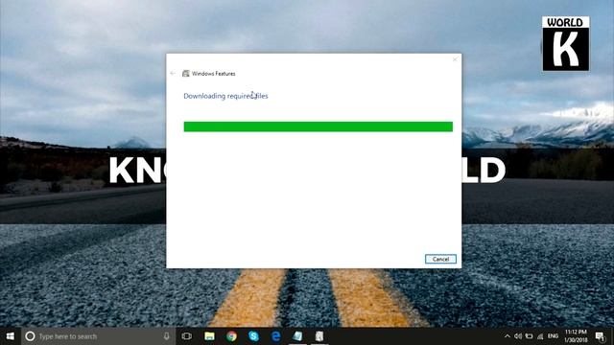
Task: Open Task View from the taskbar
Action: 187,336
